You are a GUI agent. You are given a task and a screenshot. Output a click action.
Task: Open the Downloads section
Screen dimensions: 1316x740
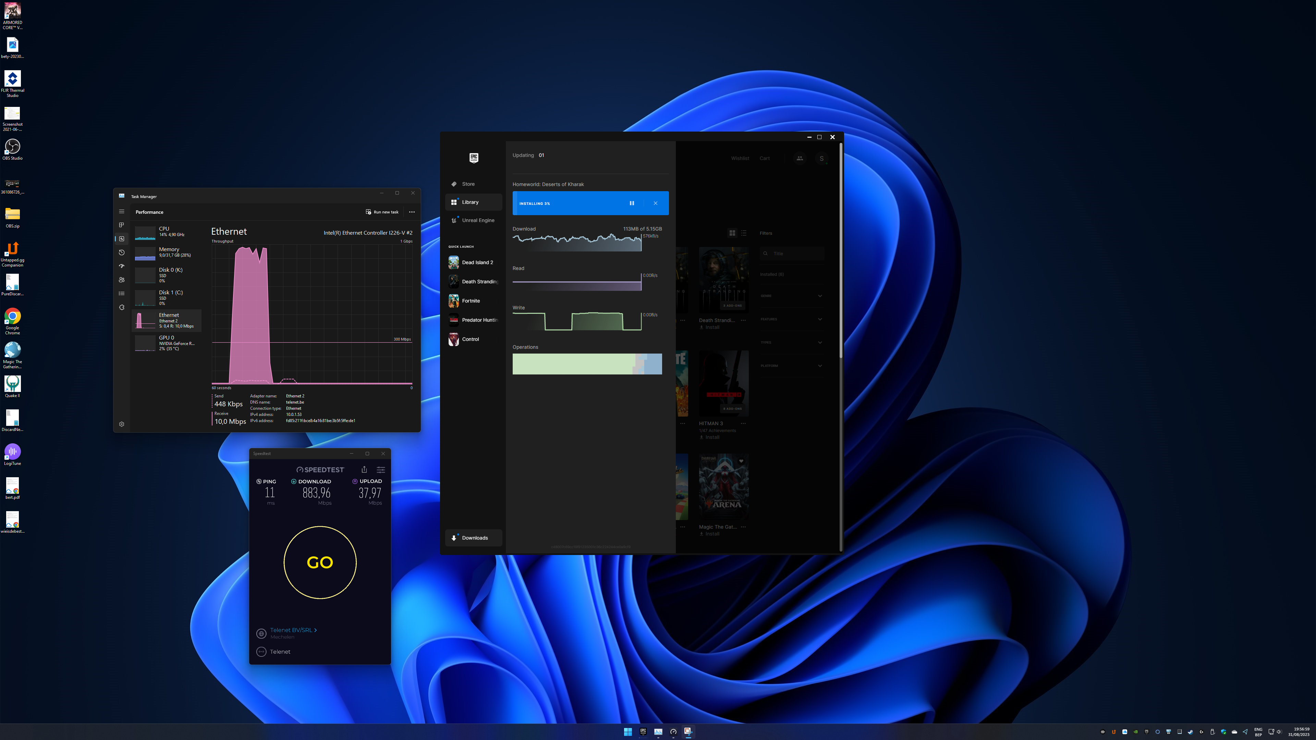[475, 538]
